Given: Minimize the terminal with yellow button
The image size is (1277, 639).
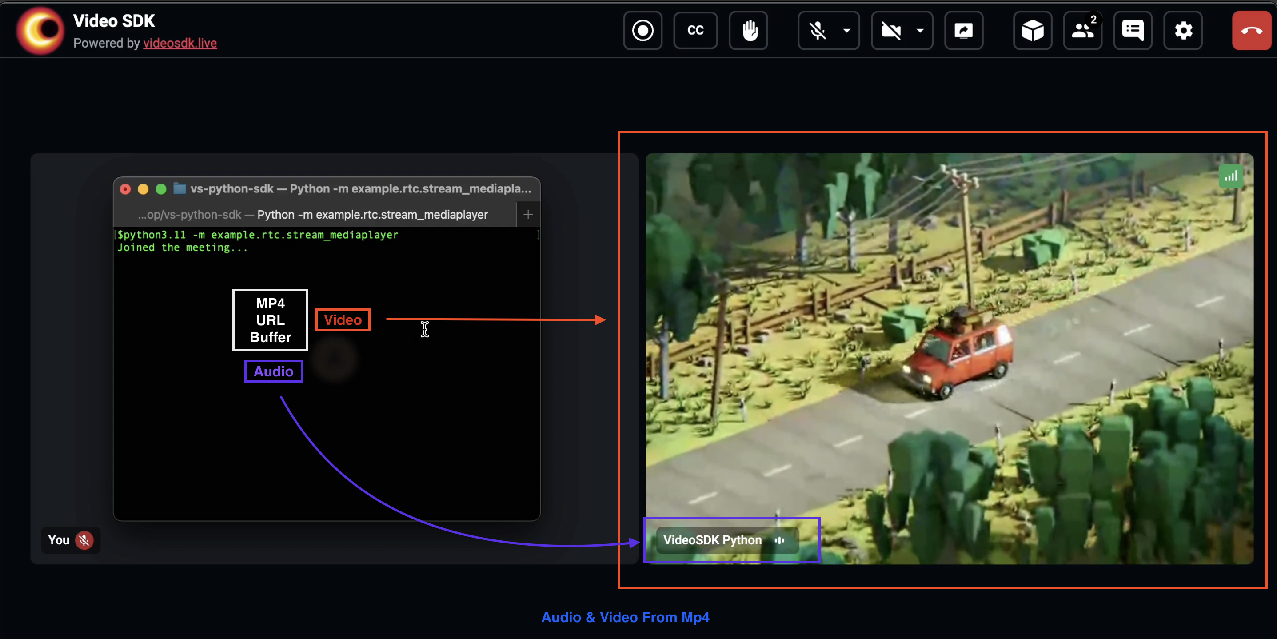Looking at the screenshot, I should [x=143, y=189].
